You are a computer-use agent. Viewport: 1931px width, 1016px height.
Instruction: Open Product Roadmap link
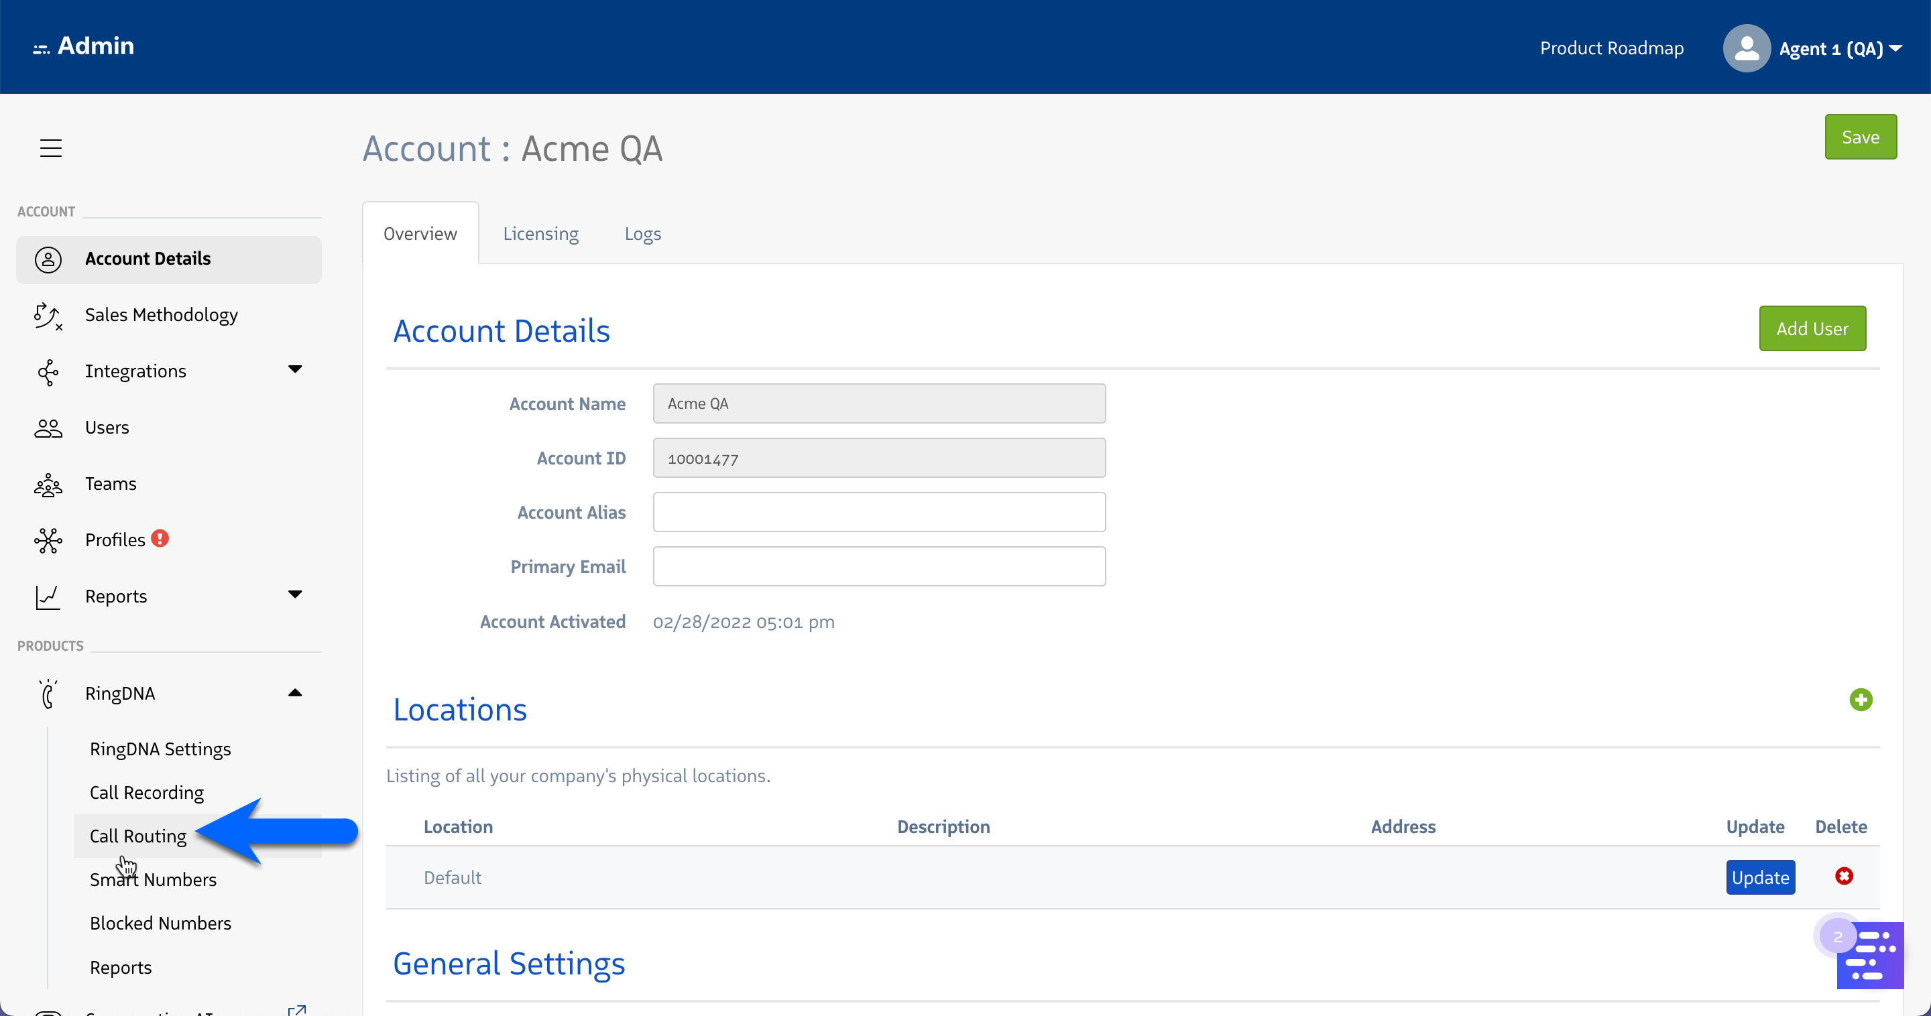(1611, 49)
